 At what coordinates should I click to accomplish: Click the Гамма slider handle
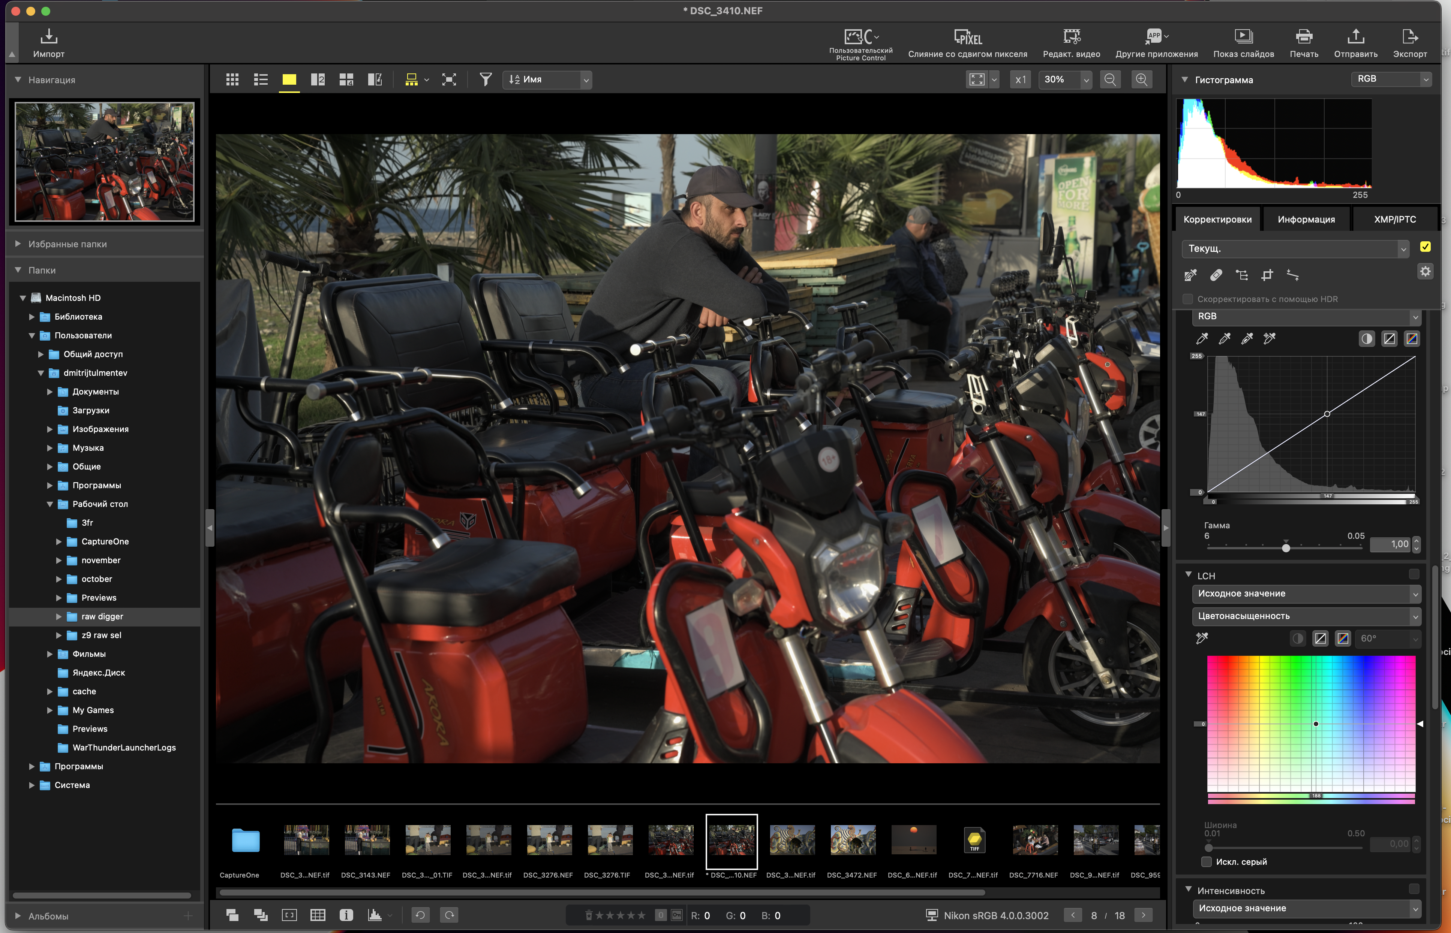click(1286, 548)
